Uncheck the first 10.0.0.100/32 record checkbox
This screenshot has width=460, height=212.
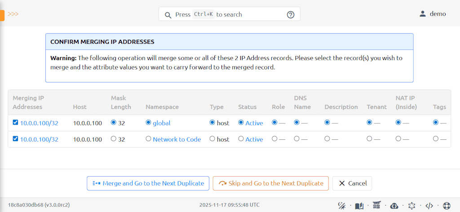tap(16, 123)
